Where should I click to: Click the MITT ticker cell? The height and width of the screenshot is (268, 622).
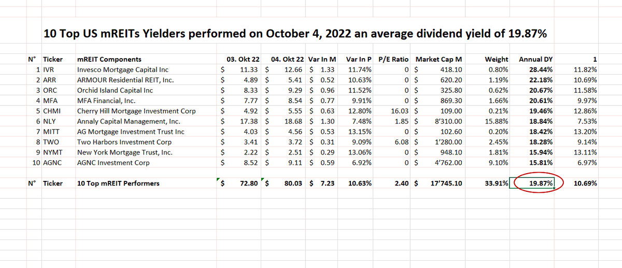click(x=51, y=132)
